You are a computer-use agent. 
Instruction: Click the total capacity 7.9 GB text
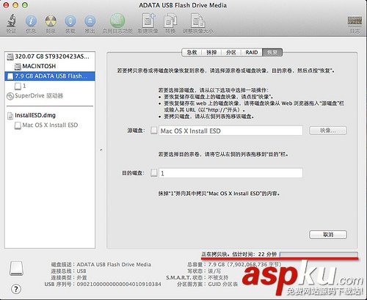244,264
